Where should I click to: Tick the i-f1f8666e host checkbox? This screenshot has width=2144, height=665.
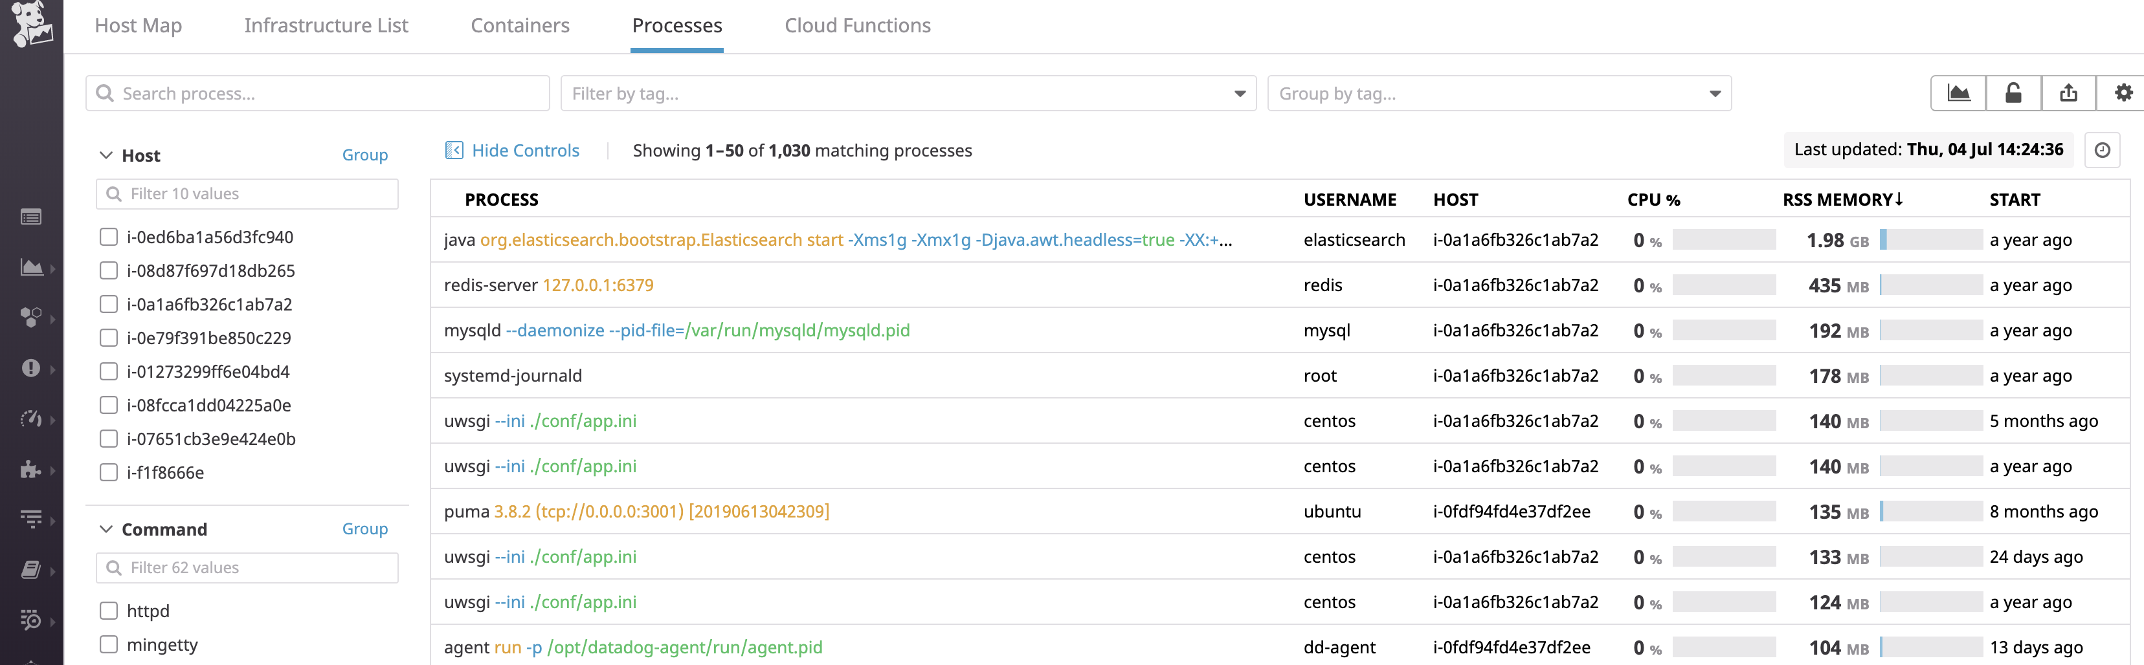[109, 472]
